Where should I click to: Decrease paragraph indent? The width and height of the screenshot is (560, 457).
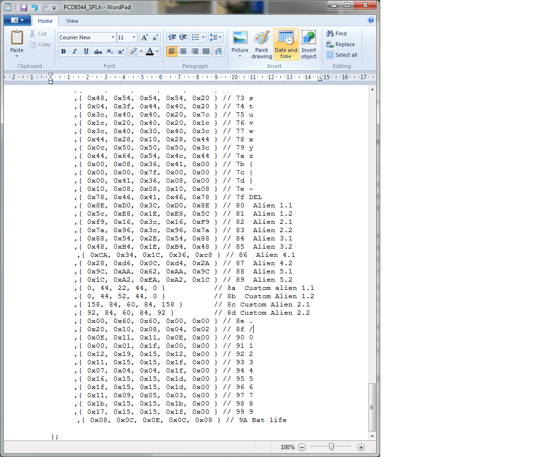click(x=172, y=37)
